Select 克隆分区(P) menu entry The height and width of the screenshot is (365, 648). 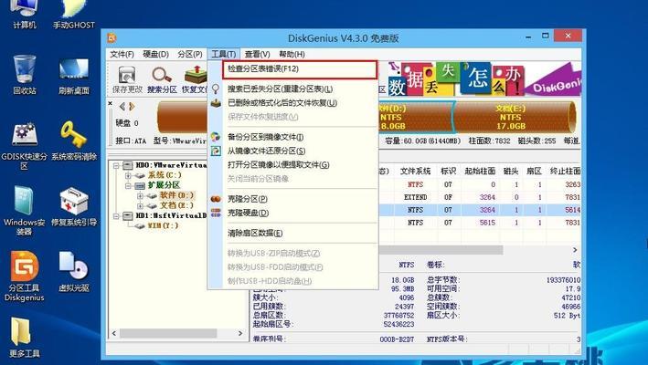[292, 199]
